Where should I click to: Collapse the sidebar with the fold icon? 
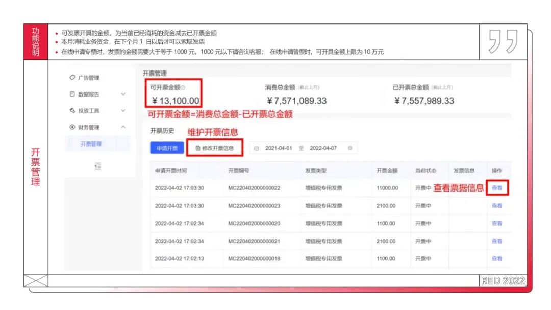coord(97,166)
